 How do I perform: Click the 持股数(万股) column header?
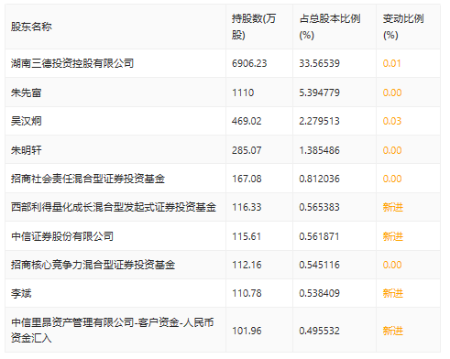(254, 27)
